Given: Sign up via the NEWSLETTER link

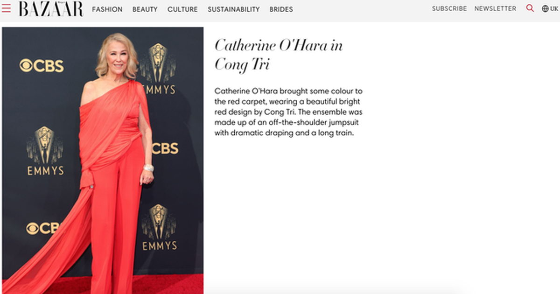Looking at the screenshot, I should coord(495,8).
